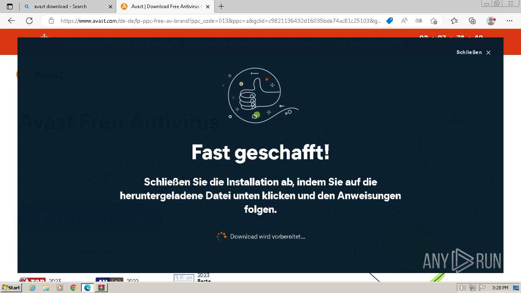Close the Avast Download Free Antivirus tab
The width and height of the screenshot is (521, 293).
pyautogui.click(x=208, y=7)
